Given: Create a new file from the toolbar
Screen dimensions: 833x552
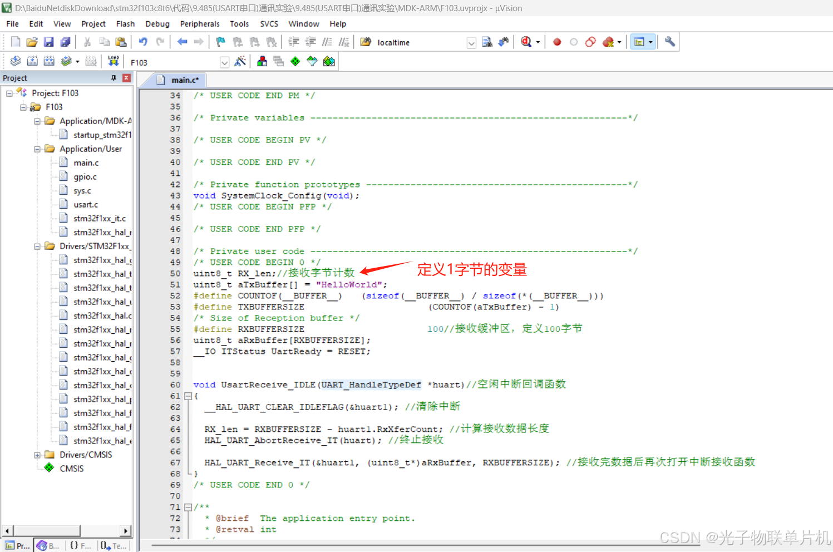Looking at the screenshot, I should click(16, 42).
